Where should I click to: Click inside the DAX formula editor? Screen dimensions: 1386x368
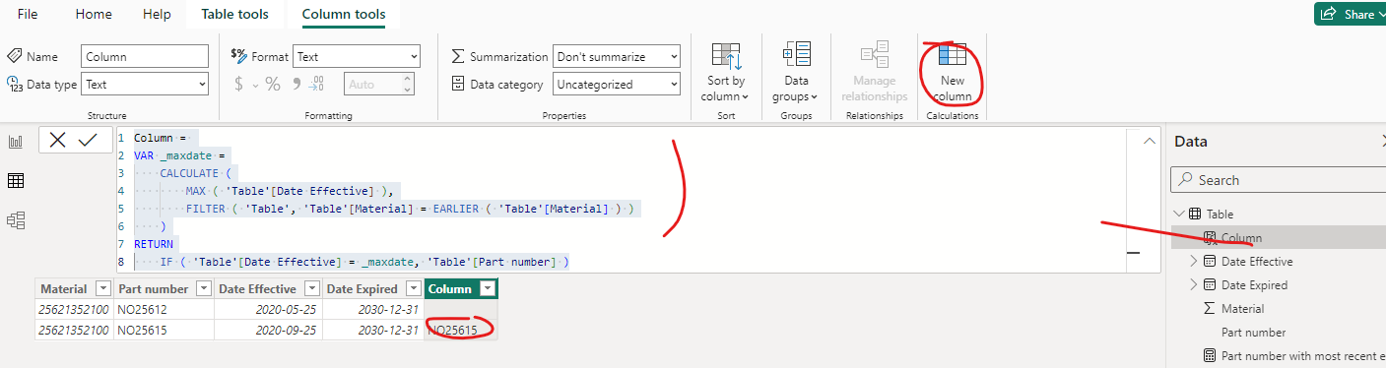coord(630,200)
